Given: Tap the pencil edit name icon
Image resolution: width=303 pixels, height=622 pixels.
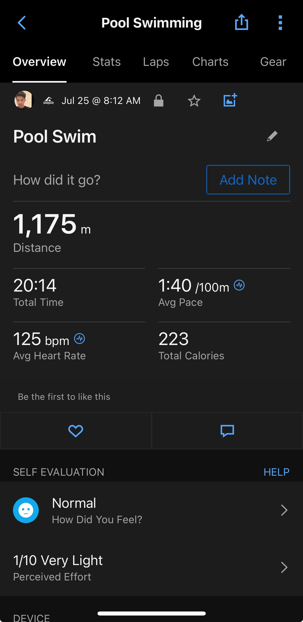Looking at the screenshot, I should tap(272, 136).
